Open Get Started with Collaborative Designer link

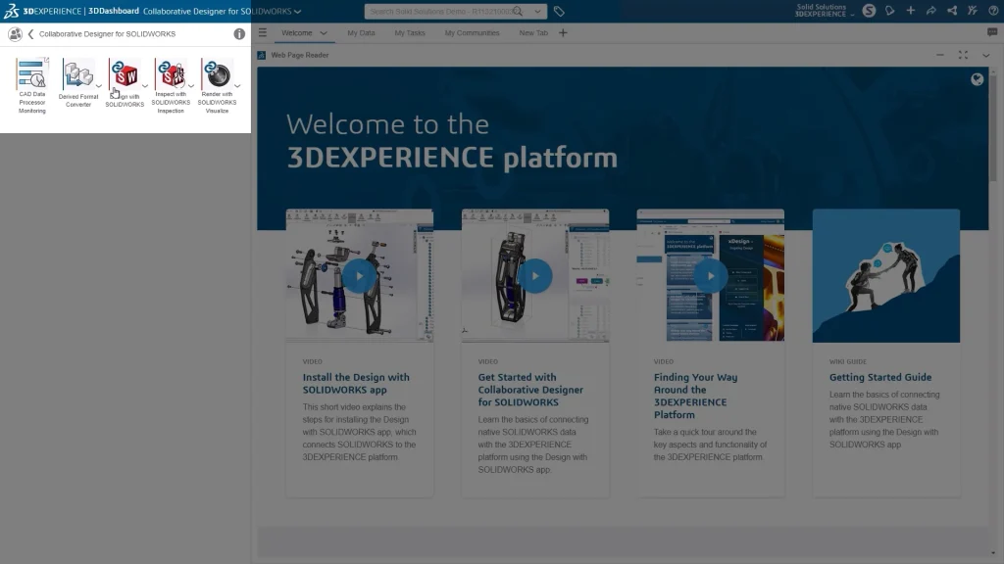click(x=530, y=390)
